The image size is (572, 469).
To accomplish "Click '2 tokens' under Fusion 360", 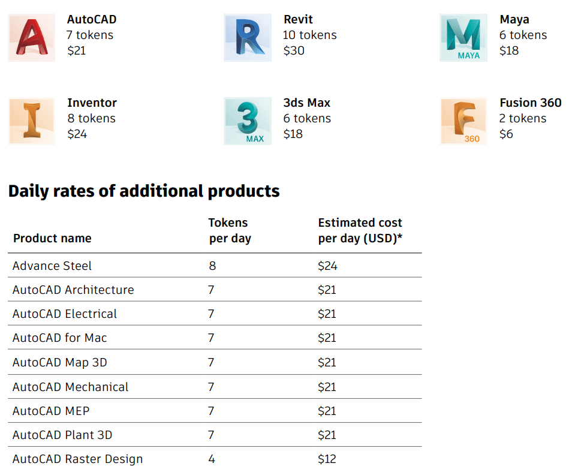I will pos(523,119).
